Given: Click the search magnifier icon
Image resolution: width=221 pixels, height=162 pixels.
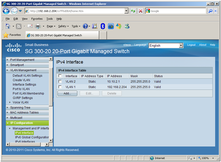Looking at the screenshot, I should click(x=210, y=11).
